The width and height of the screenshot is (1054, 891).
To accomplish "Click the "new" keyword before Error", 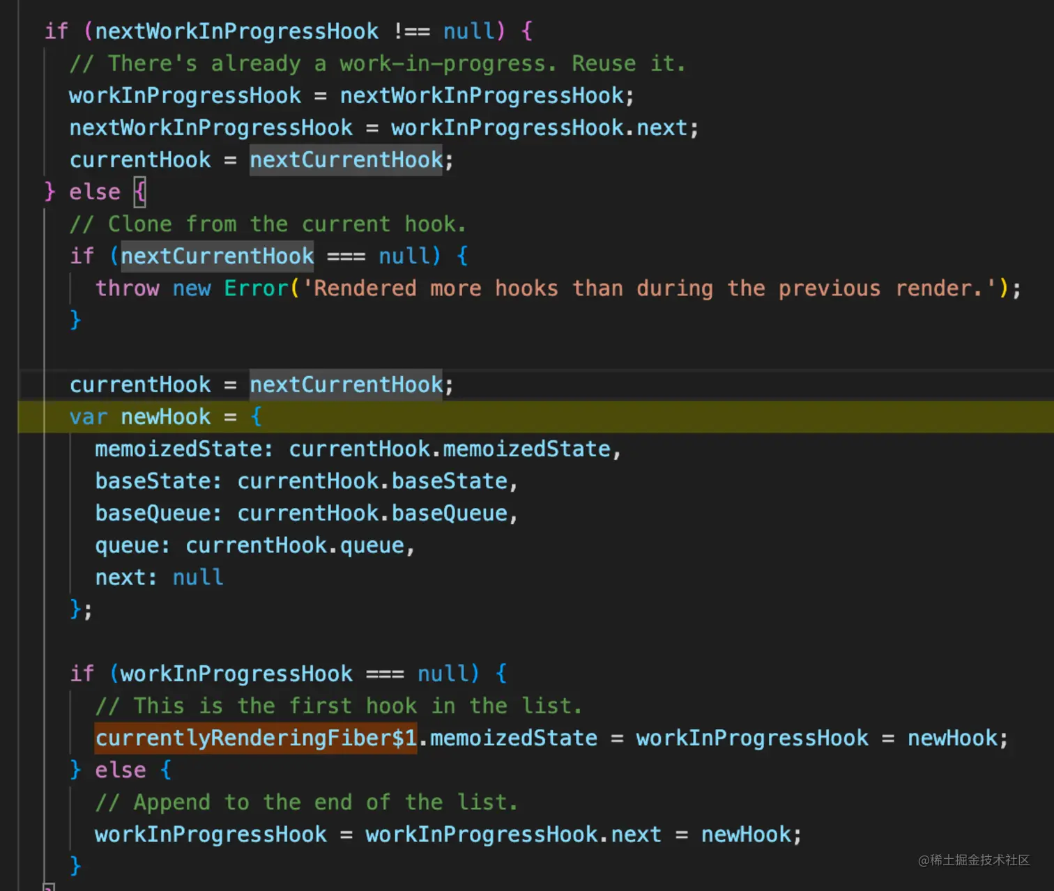I will click(192, 288).
